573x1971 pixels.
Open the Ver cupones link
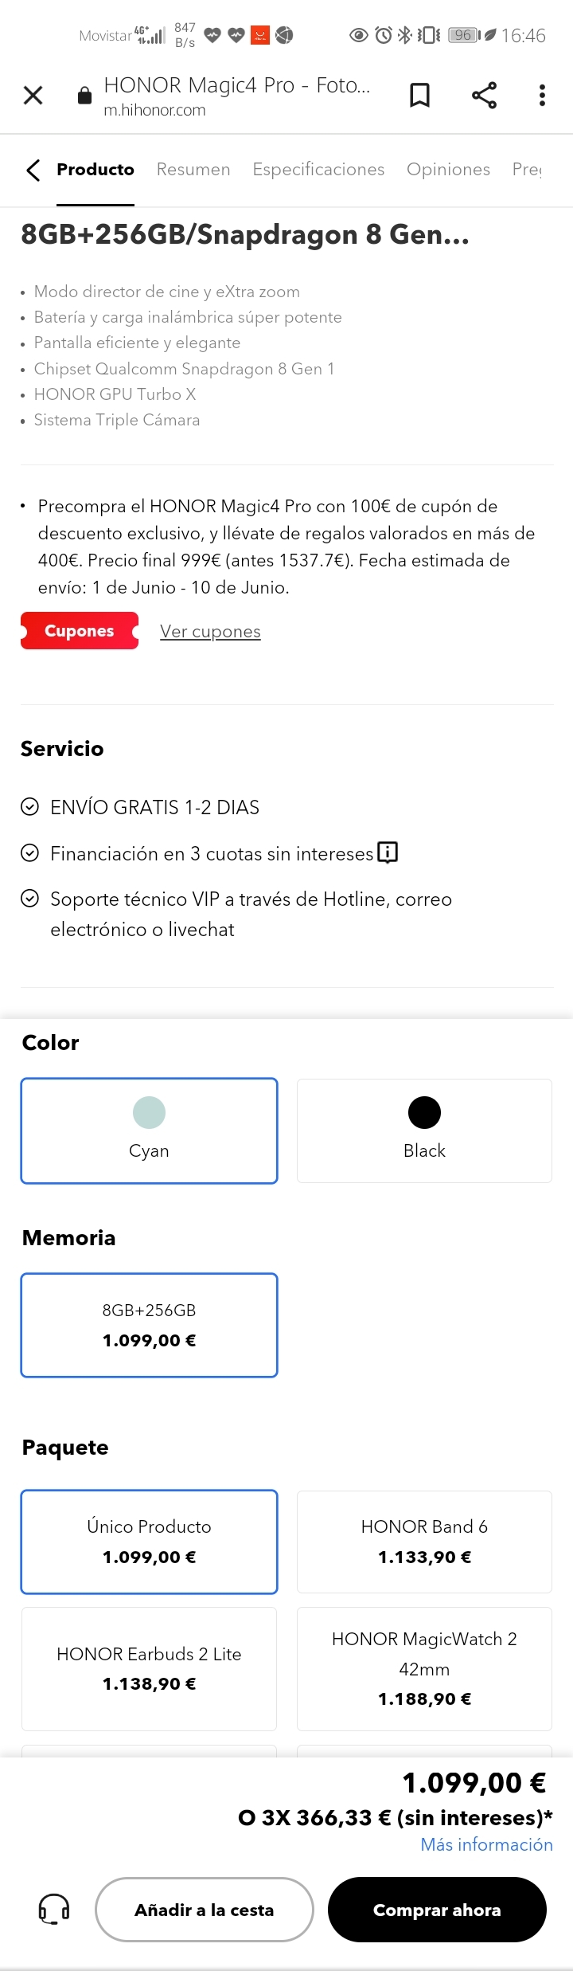[209, 630]
